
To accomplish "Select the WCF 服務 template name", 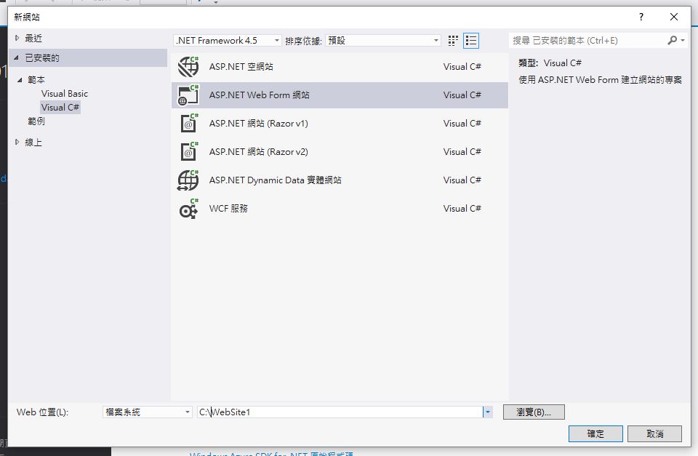I will tap(228, 209).
